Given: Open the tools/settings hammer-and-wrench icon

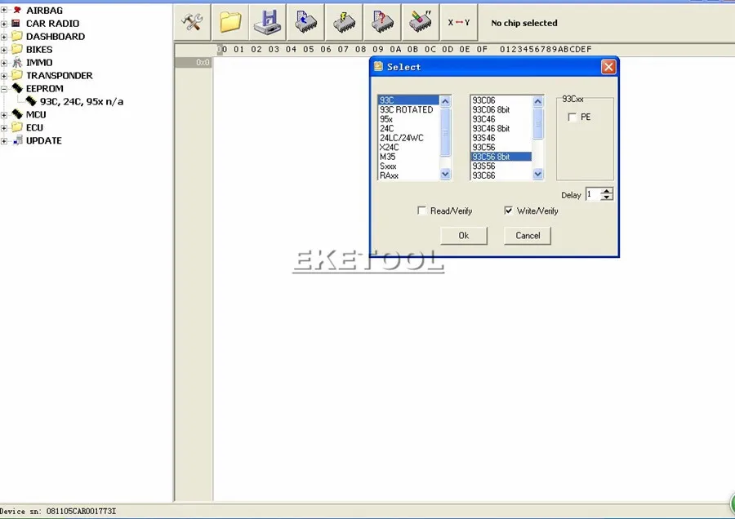Looking at the screenshot, I should [x=192, y=22].
